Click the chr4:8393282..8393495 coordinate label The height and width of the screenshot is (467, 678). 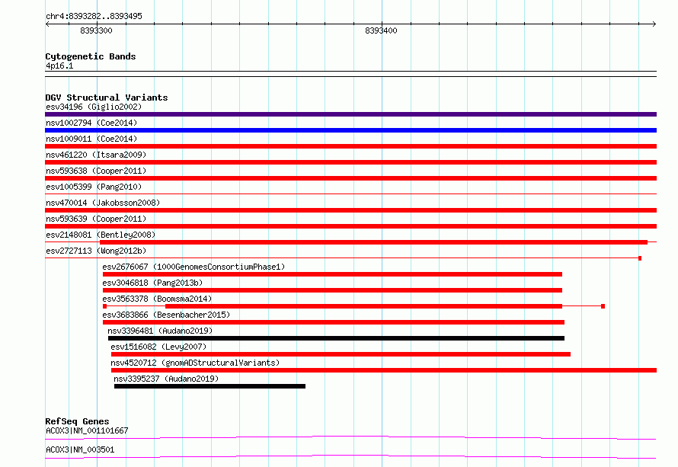coord(94,16)
